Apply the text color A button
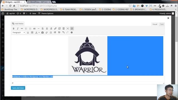The image size is (178, 100). tap(36, 32)
